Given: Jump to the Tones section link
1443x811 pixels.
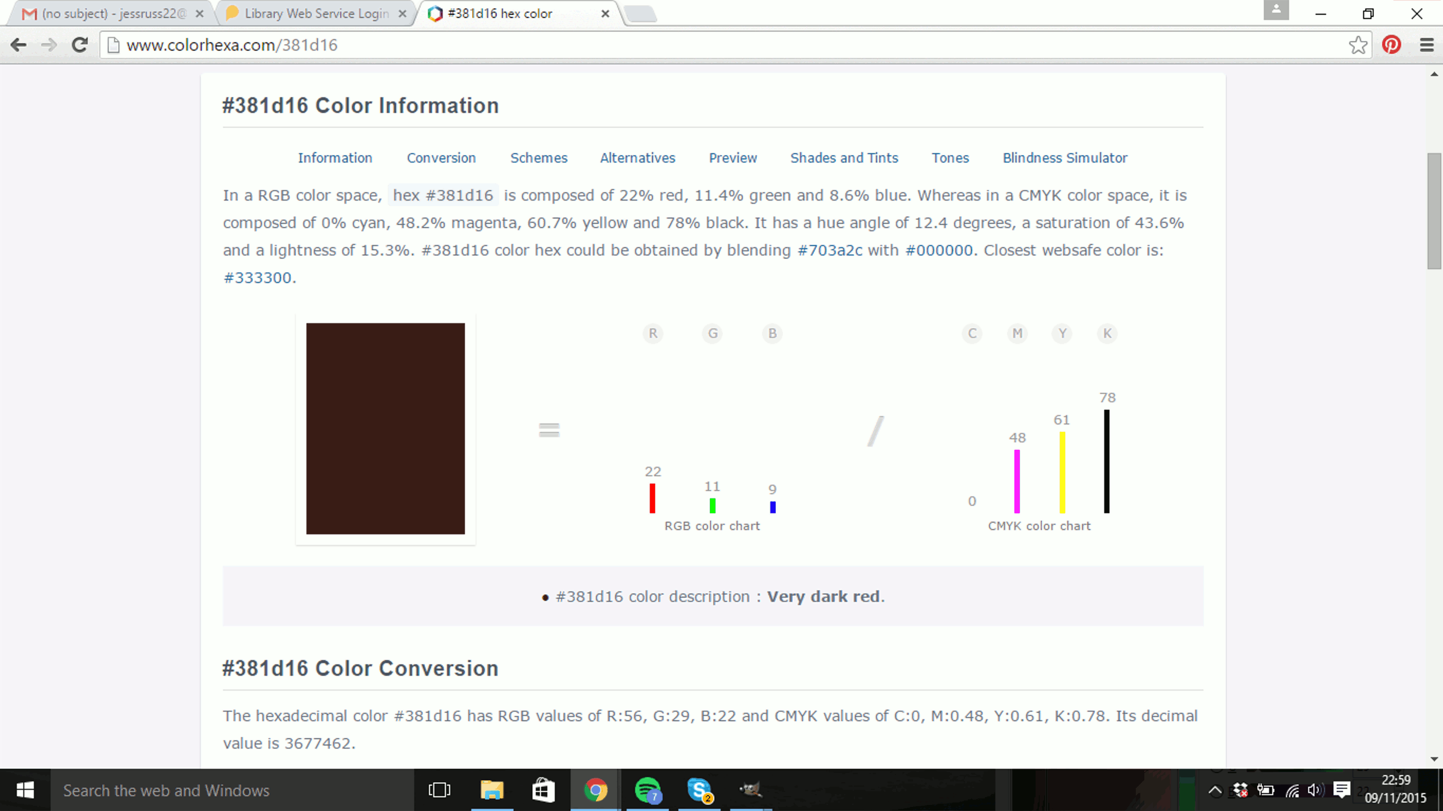Looking at the screenshot, I should tap(950, 158).
